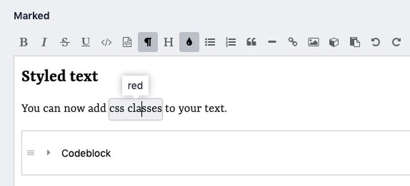The image size is (410, 186).
Task: Undo the last edit
Action: 375,42
